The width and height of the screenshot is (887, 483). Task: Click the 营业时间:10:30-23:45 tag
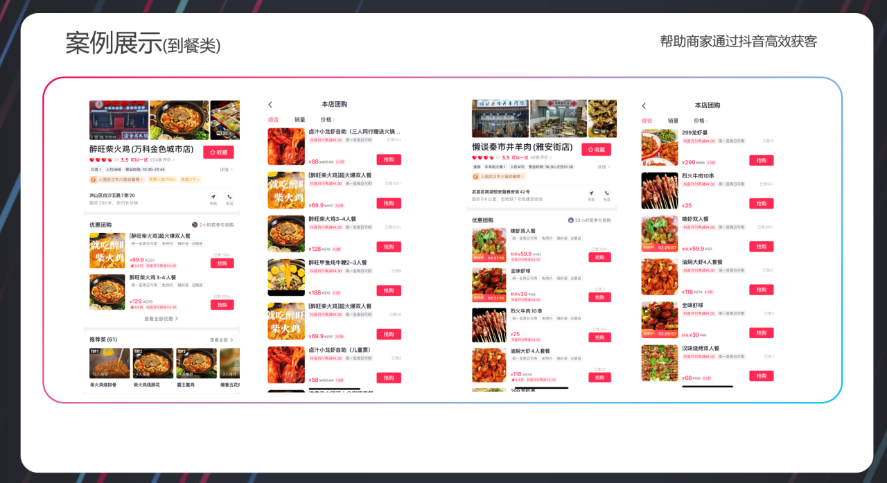(144, 169)
